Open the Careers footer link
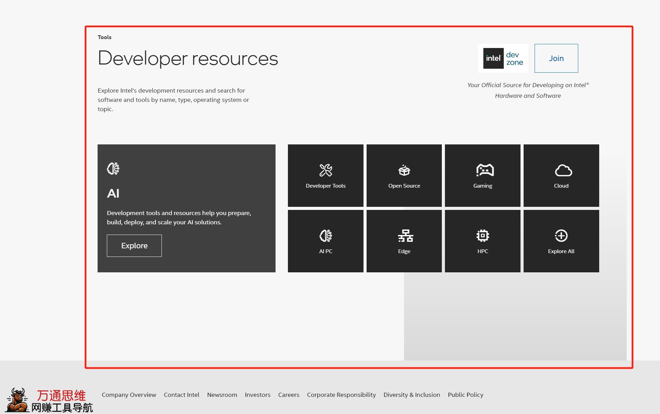This screenshot has width=660, height=414. 289,395
